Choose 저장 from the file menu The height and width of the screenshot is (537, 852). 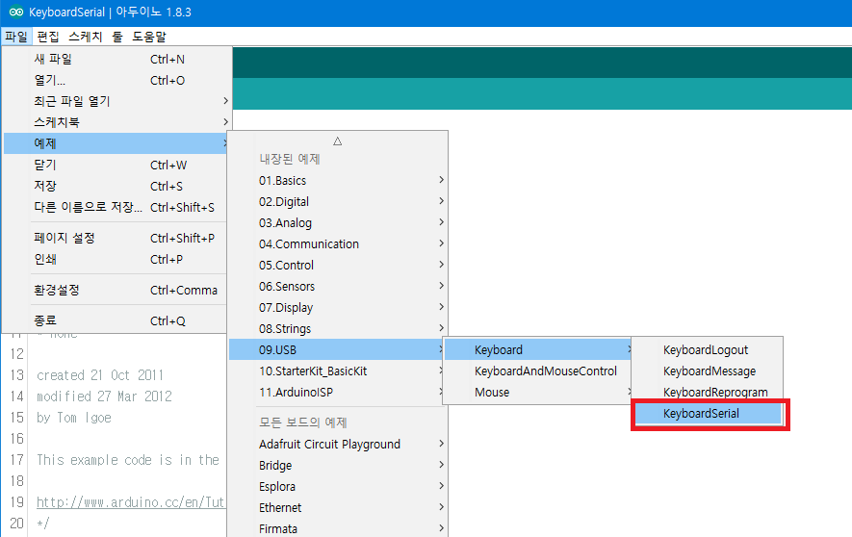click(115, 187)
